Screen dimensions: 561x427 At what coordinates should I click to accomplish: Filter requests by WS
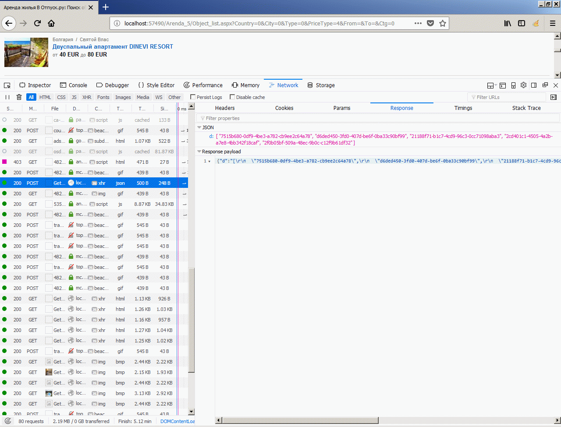pos(159,97)
